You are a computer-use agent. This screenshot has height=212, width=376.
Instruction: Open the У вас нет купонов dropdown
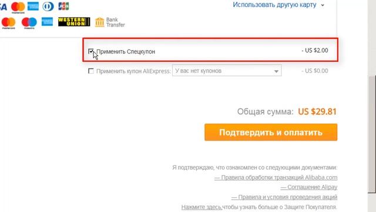(x=227, y=71)
